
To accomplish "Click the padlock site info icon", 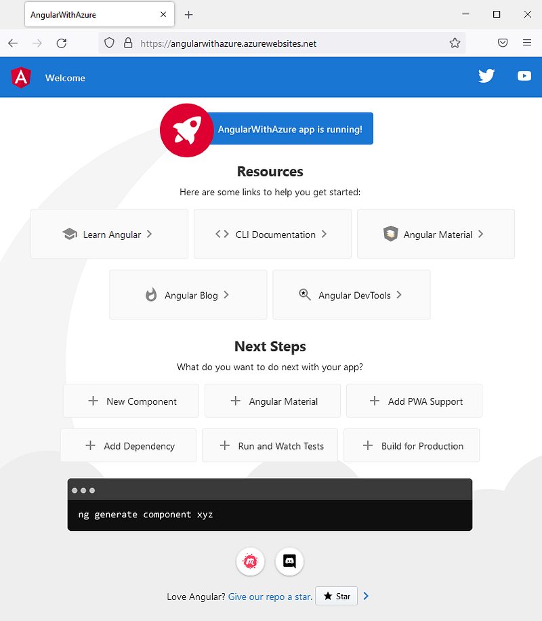I will click(128, 43).
